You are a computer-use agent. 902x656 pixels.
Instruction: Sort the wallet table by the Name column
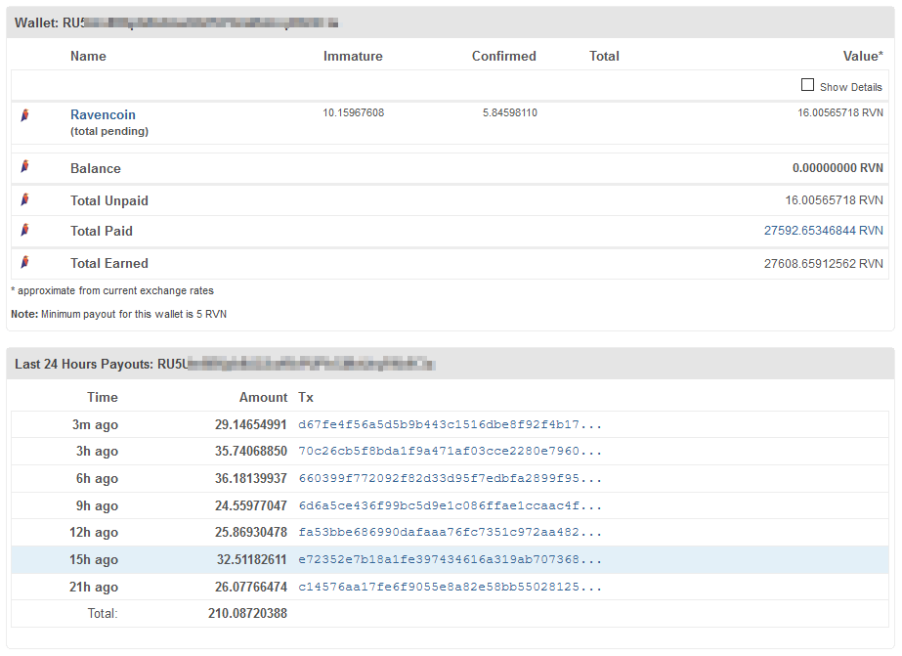pos(87,56)
